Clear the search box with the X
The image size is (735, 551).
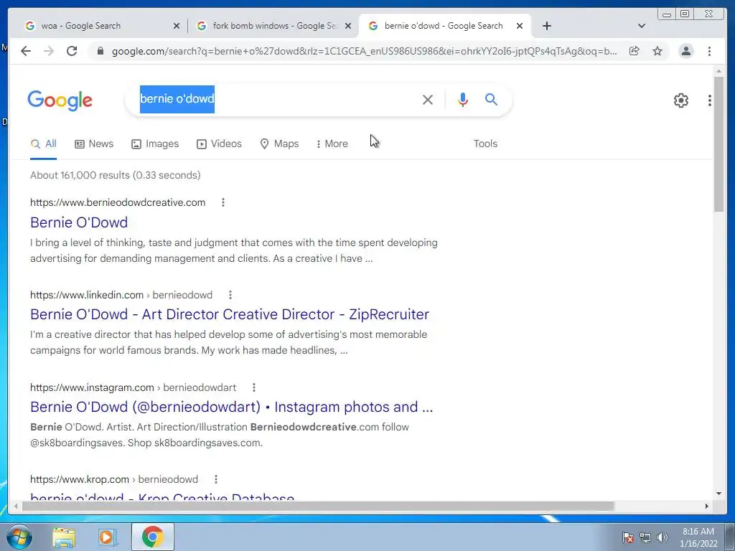[428, 99]
